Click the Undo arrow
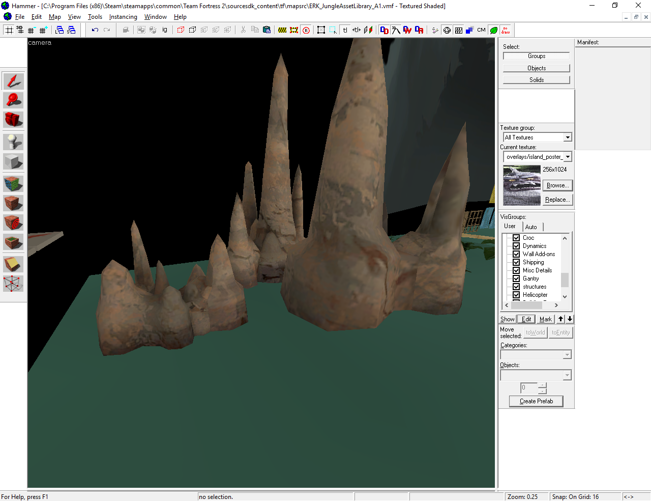This screenshot has height=501, width=651. 95,30
